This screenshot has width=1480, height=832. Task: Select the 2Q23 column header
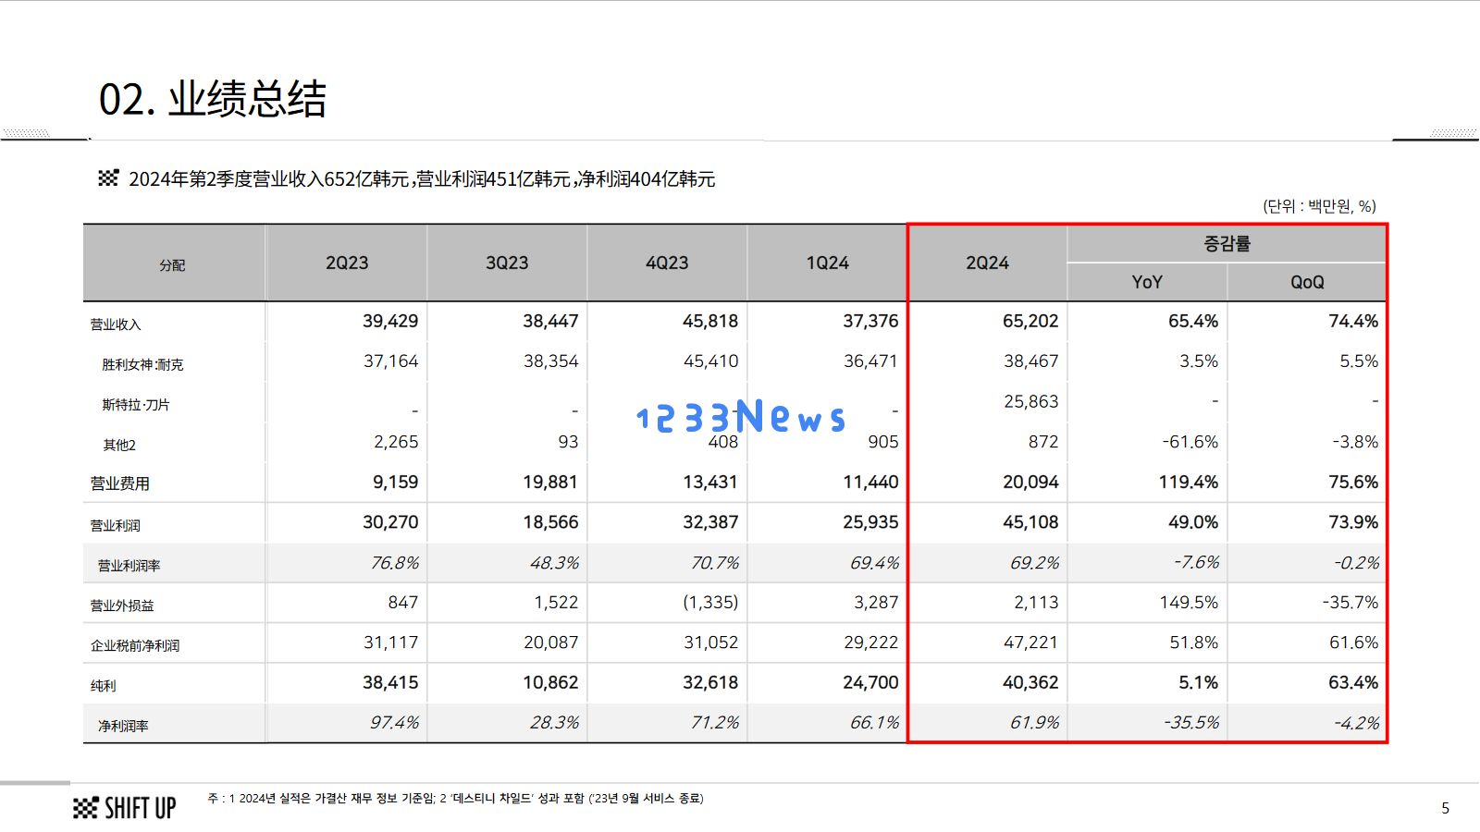pos(347,263)
